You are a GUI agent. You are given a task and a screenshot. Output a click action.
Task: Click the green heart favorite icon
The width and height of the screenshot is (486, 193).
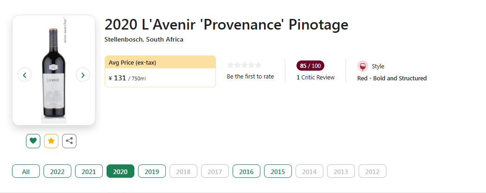(x=33, y=141)
